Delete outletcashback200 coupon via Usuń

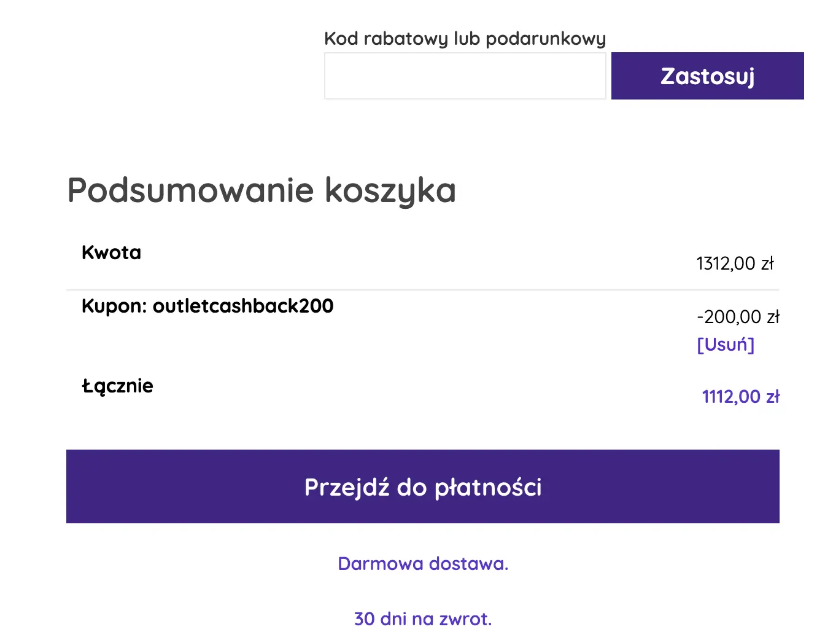726,344
